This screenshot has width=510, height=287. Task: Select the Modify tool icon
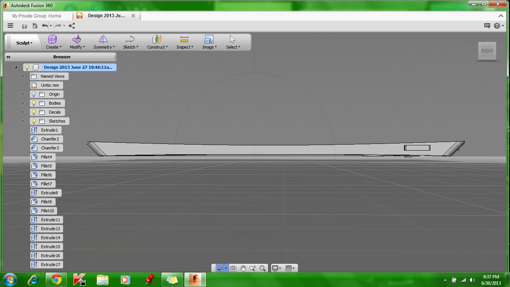tap(77, 40)
